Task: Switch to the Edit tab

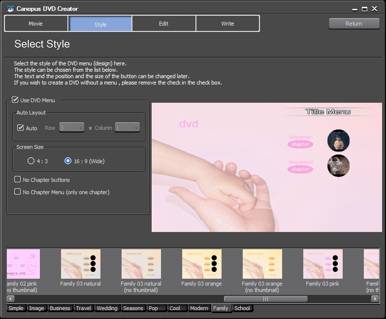Action: [x=164, y=24]
